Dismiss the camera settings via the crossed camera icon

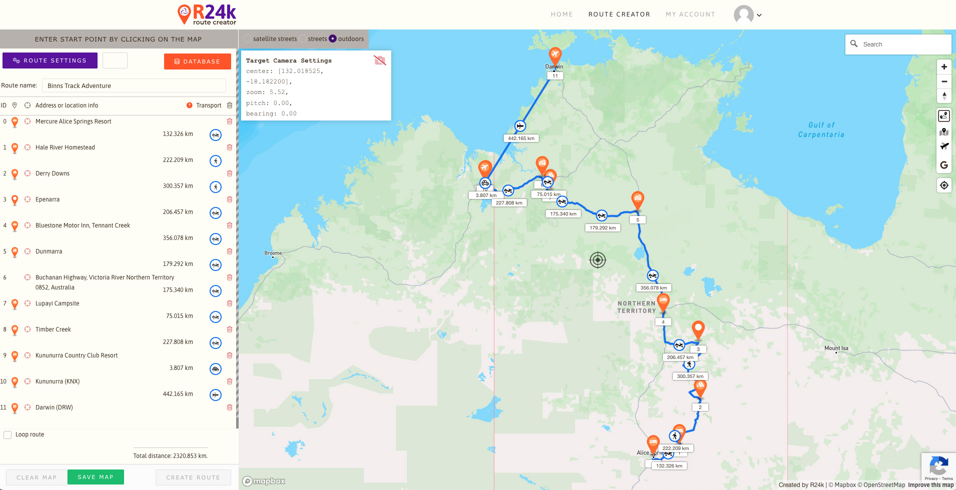[x=380, y=60]
